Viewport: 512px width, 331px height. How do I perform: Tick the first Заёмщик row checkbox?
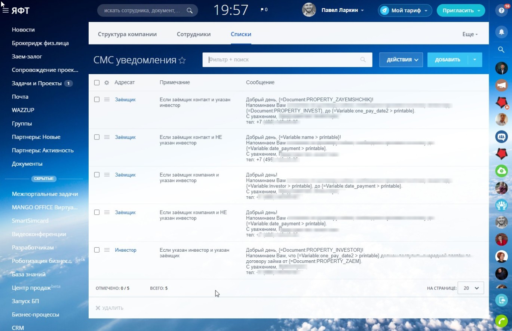click(x=97, y=99)
